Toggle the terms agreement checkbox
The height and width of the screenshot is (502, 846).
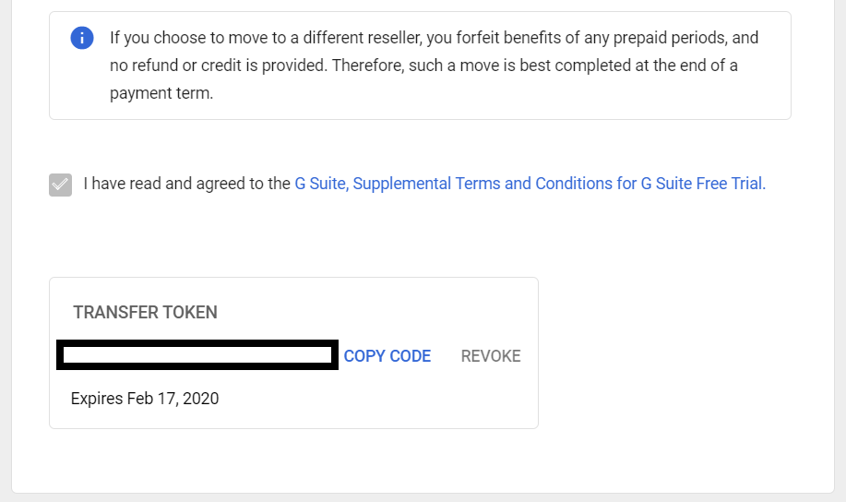coord(61,185)
